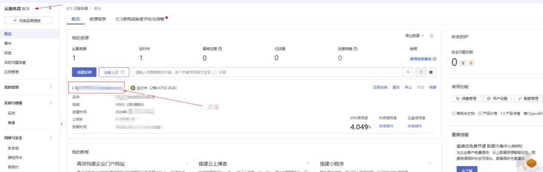Viewport: 543px width, 172px height.
Task: Click the 续费管理 button
Action: point(465,98)
